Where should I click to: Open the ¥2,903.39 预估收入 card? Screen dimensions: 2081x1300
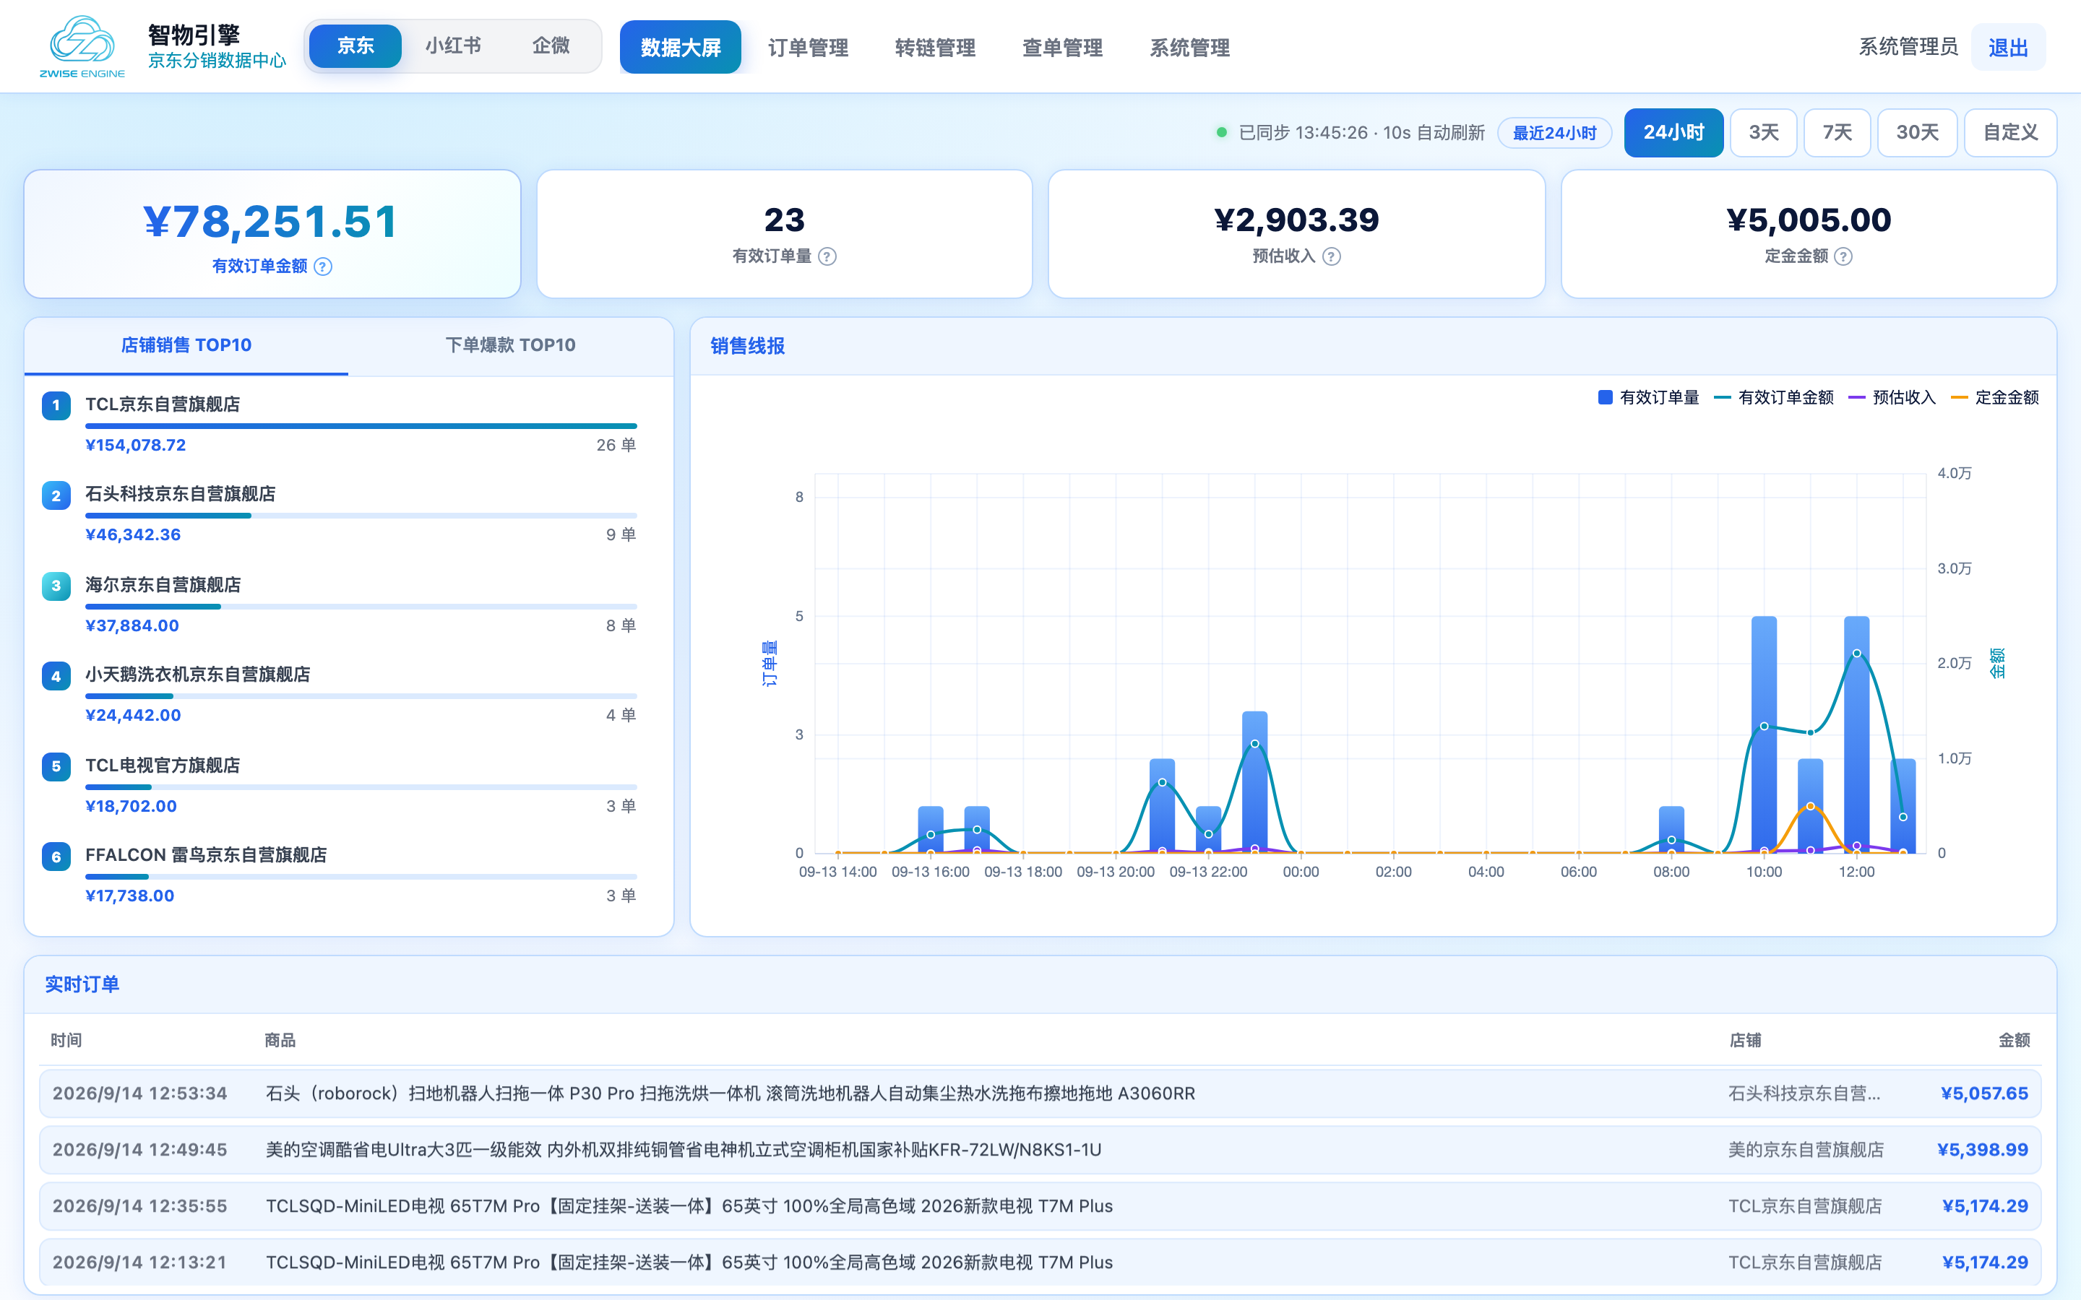1296,234
